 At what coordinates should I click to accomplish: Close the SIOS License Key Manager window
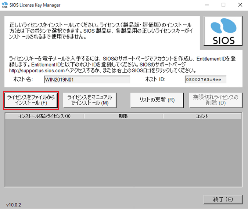(x=240, y=5)
